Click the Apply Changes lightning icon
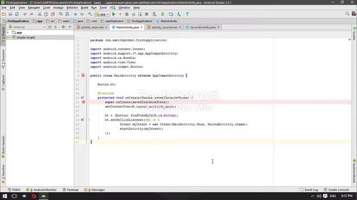Image resolution: width=357 pixels, height=200 pixels. [x=120, y=14]
